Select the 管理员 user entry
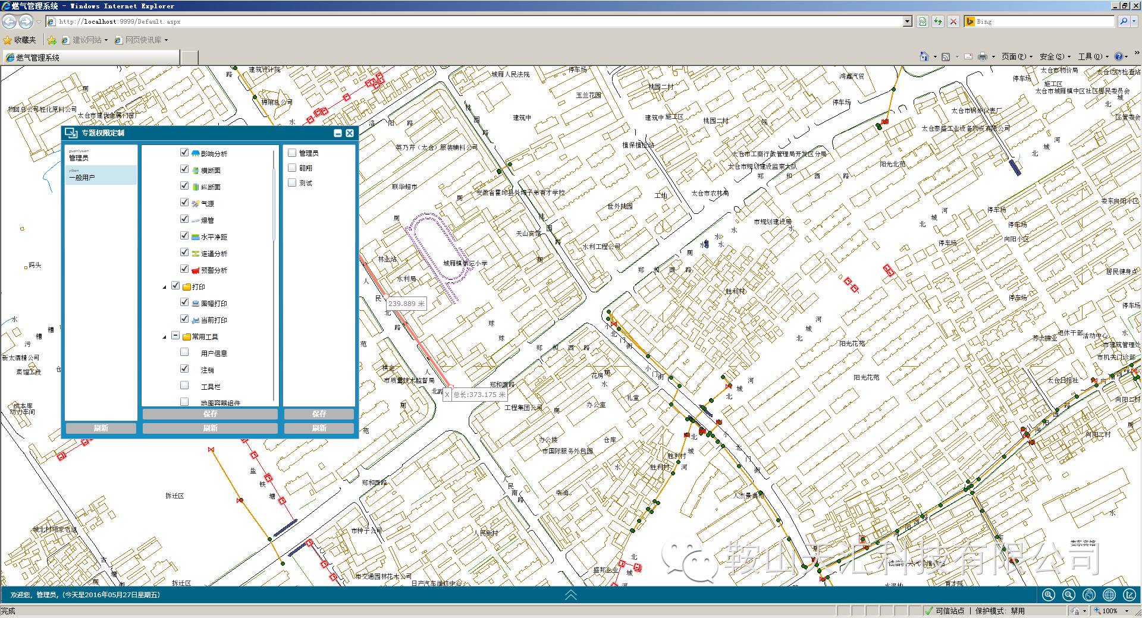The height and width of the screenshot is (618, 1142). coord(101,155)
